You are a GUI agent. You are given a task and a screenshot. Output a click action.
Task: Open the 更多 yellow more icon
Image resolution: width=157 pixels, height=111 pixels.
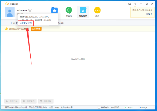point(97,12)
